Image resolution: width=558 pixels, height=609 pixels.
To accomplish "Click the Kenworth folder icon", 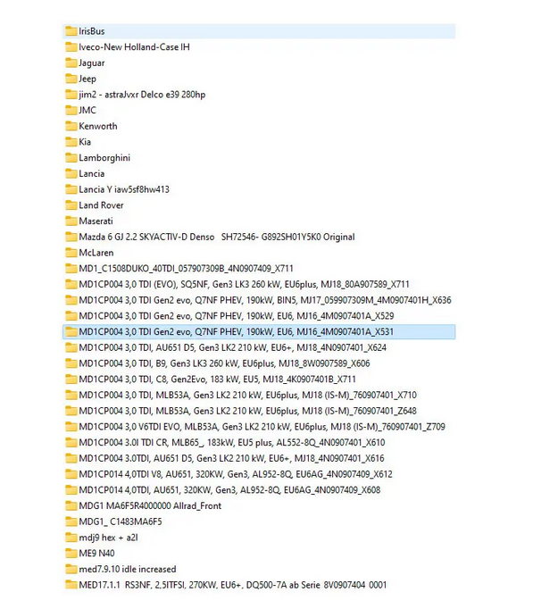I will [x=71, y=126].
